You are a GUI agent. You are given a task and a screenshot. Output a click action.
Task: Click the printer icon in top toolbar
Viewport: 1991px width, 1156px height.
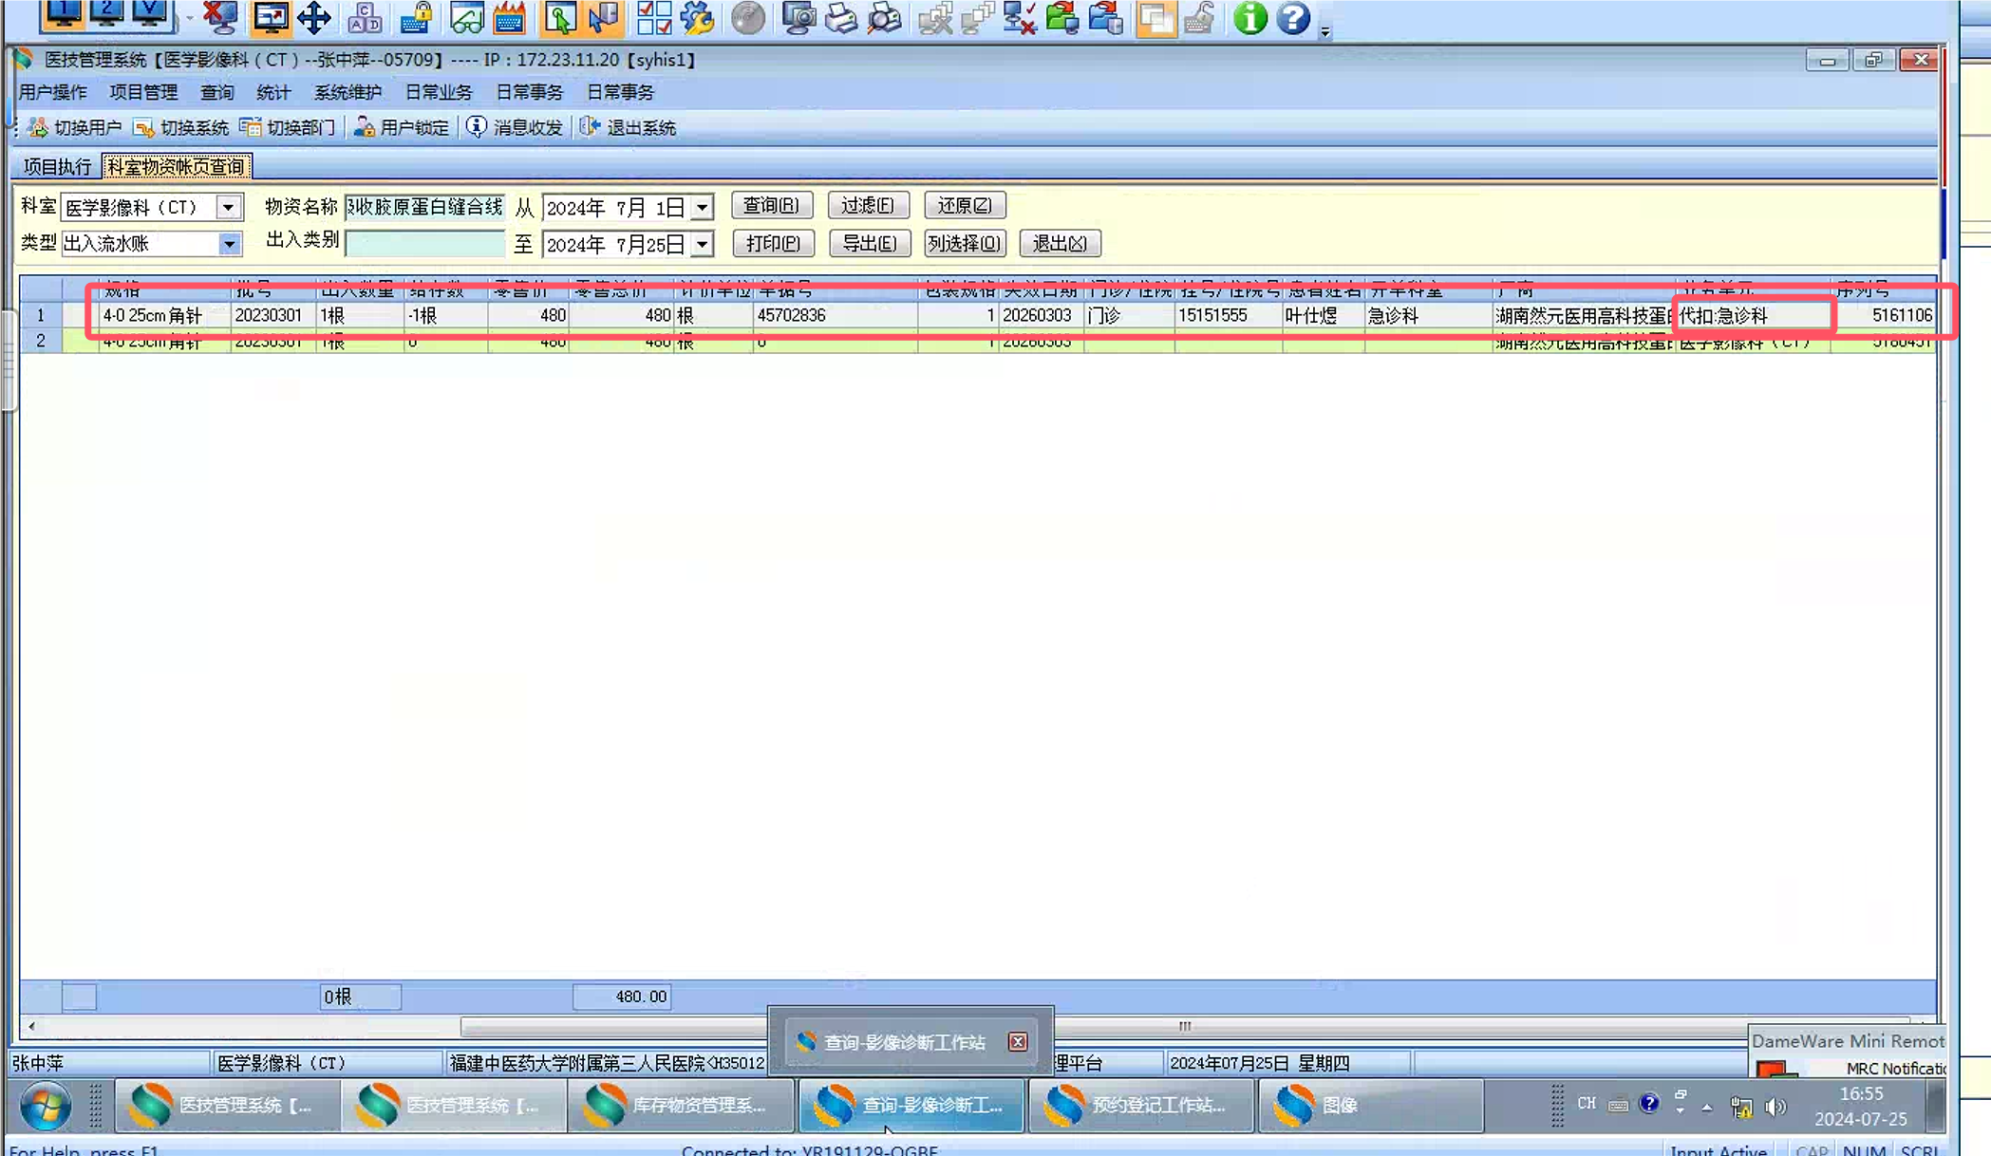pos(840,17)
